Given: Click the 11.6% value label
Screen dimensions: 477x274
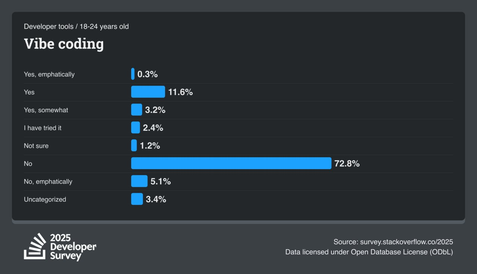Looking at the screenshot, I should [x=180, y=92].
